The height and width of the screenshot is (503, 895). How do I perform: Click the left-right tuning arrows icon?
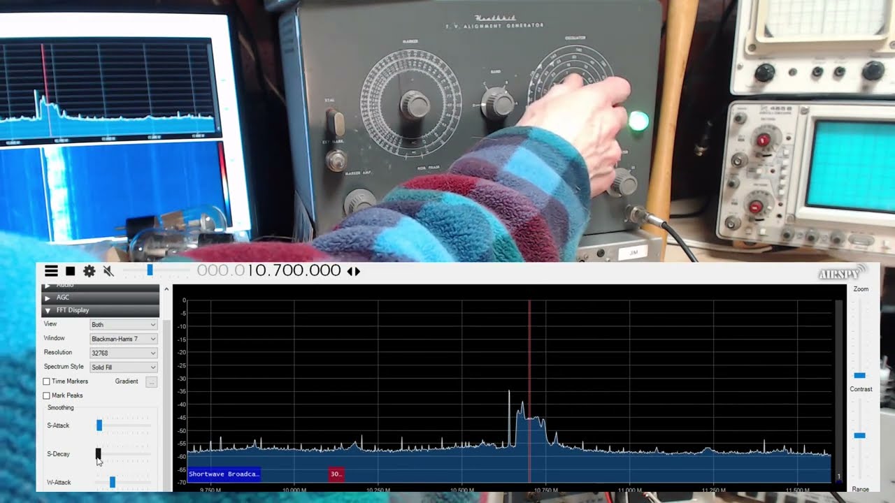tap(354, 271)
